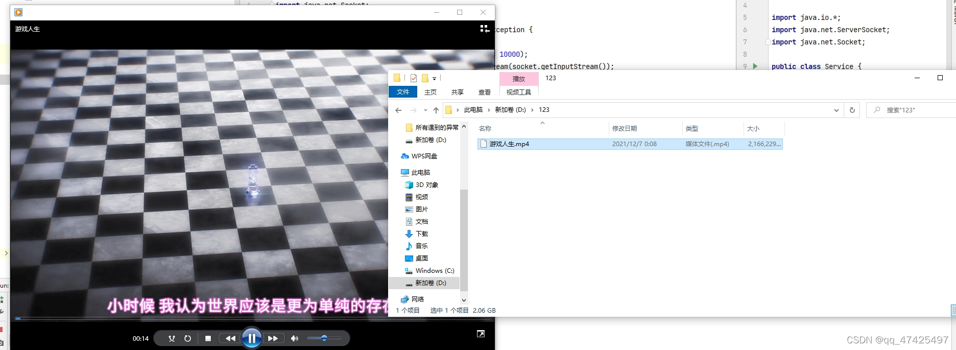This screenshot has width=956, height=350.
Task: Go up one folder level
Action: (x=436, y=110)
